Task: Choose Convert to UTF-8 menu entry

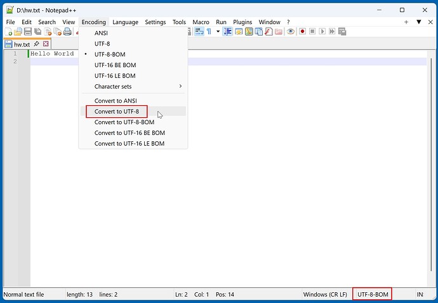Action: click(x=117, y=112)
